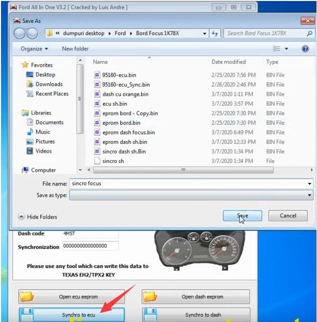Viewport: 317px width, 322px height.
Task: Open the change view icon
Action: (x=277, y=49)
